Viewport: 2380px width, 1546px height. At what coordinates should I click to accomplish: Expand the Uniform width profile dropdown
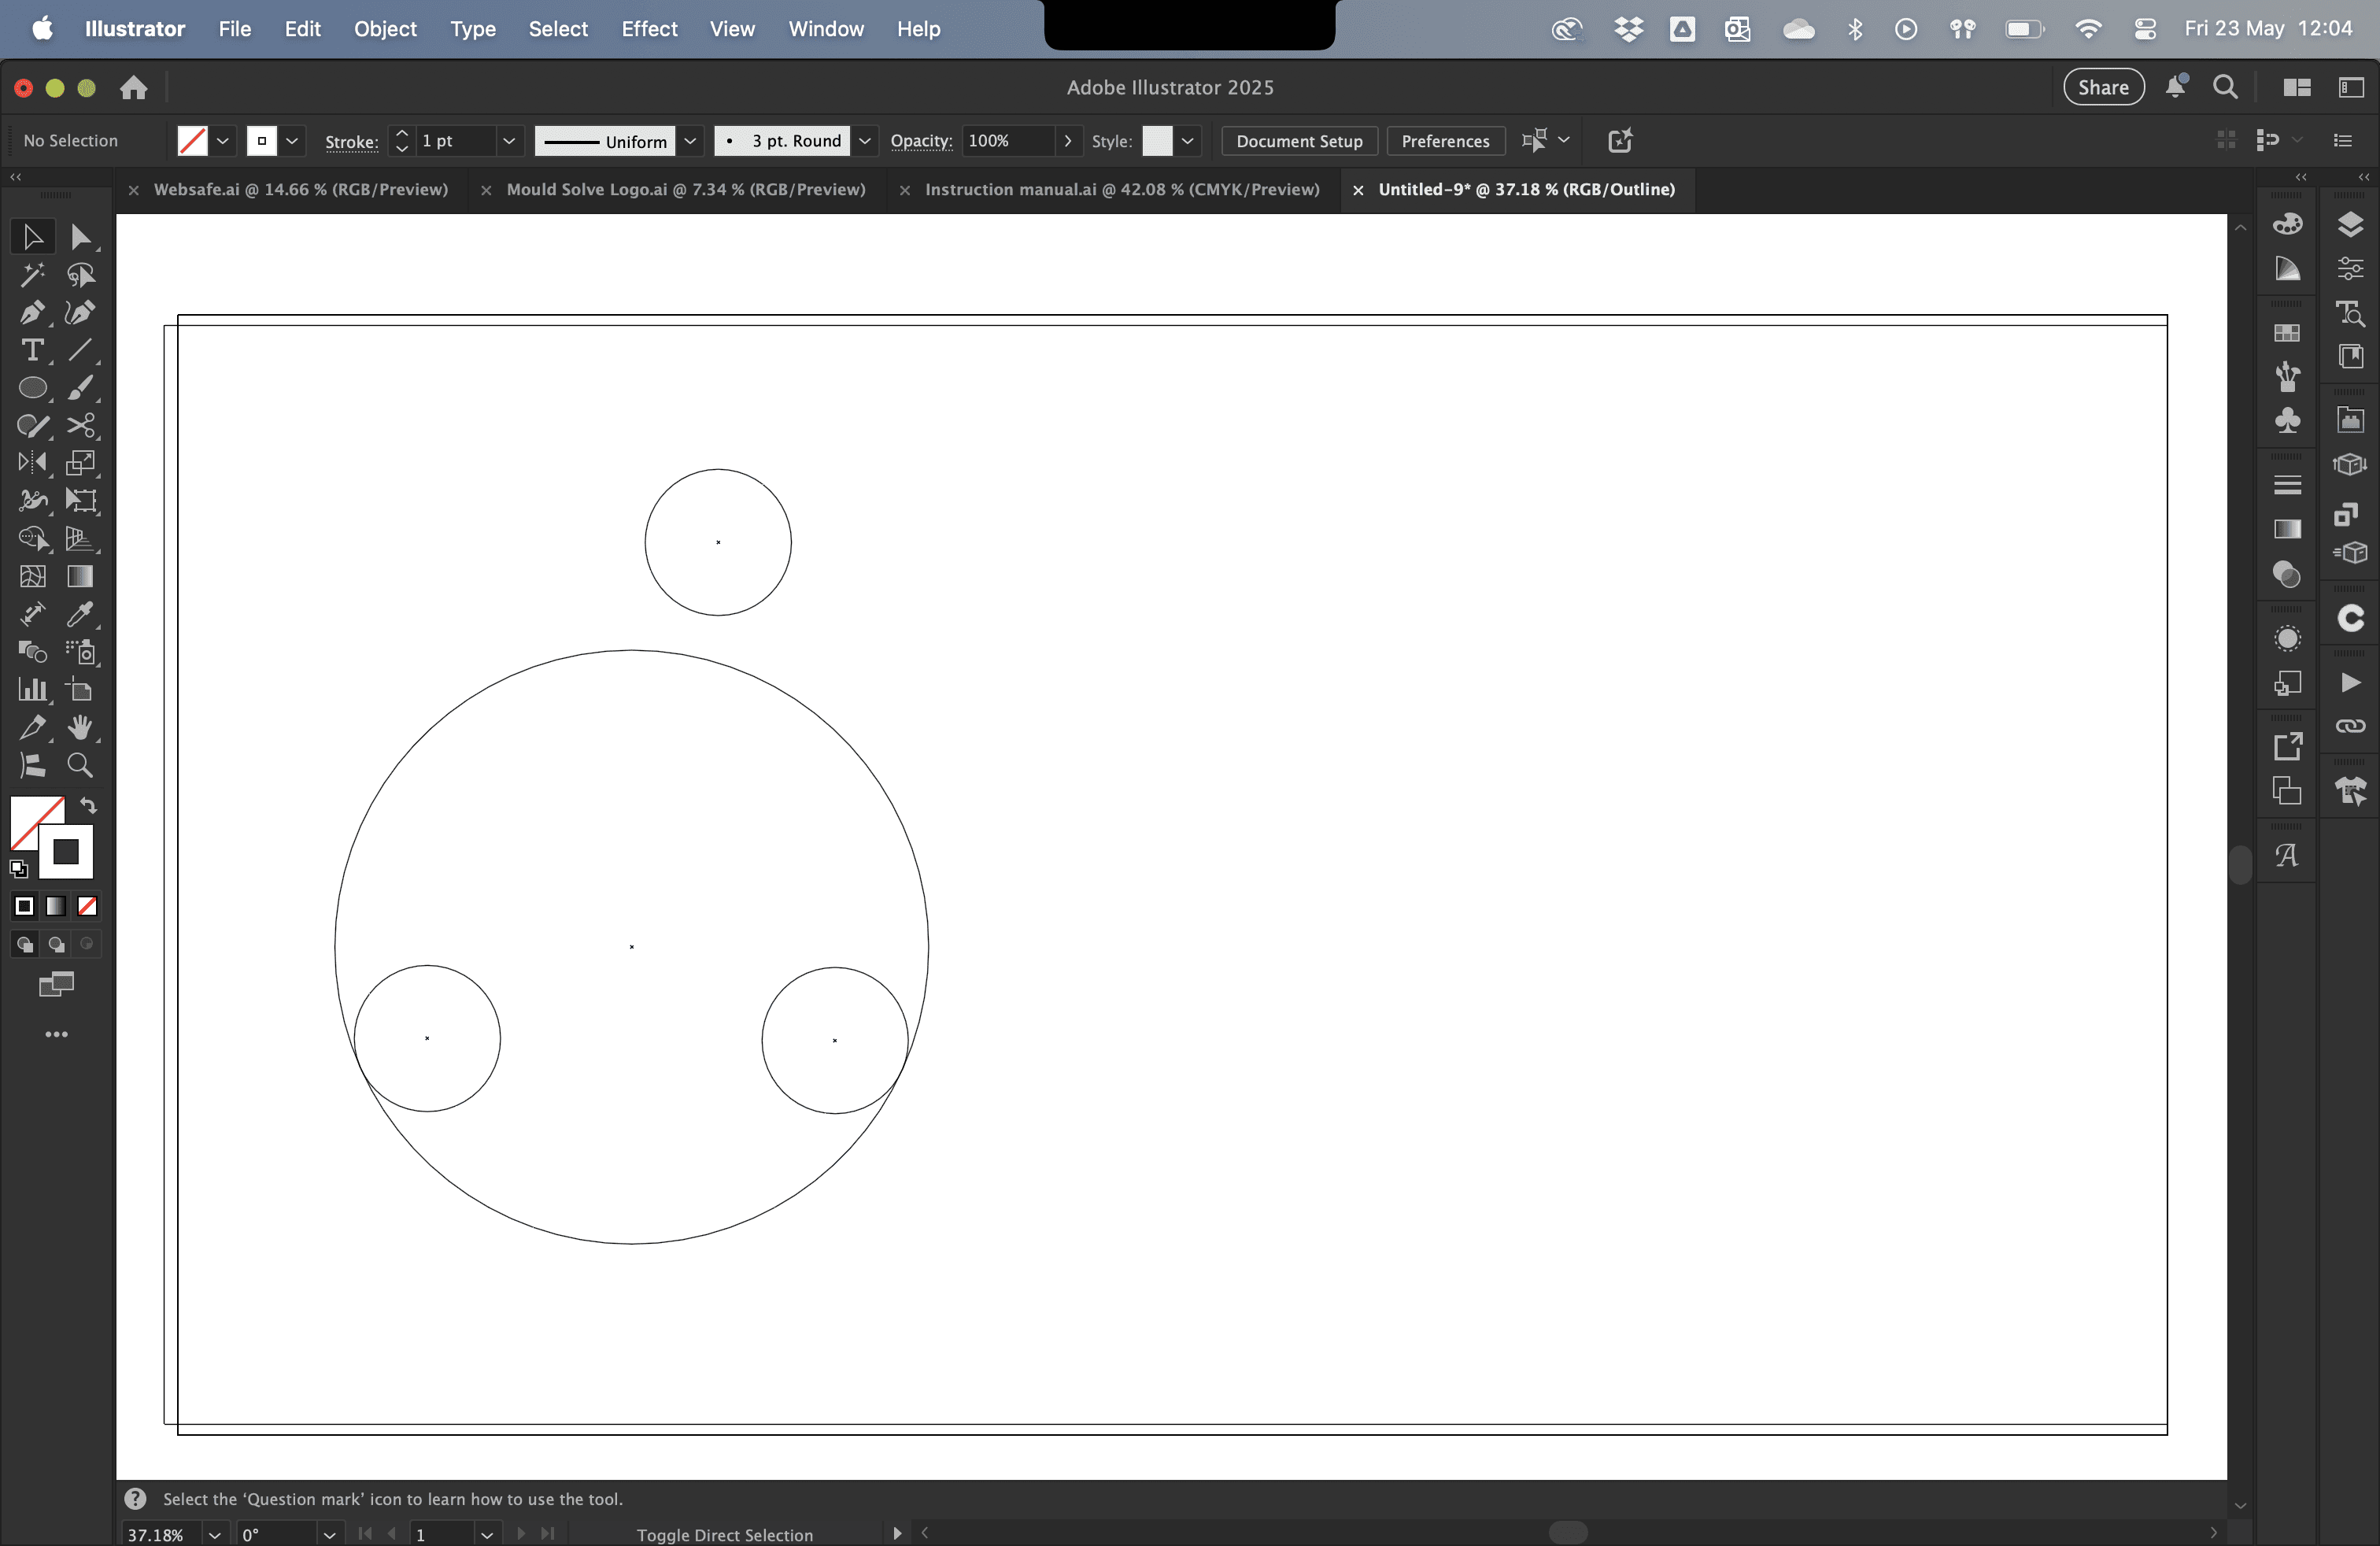click(690, 141)
